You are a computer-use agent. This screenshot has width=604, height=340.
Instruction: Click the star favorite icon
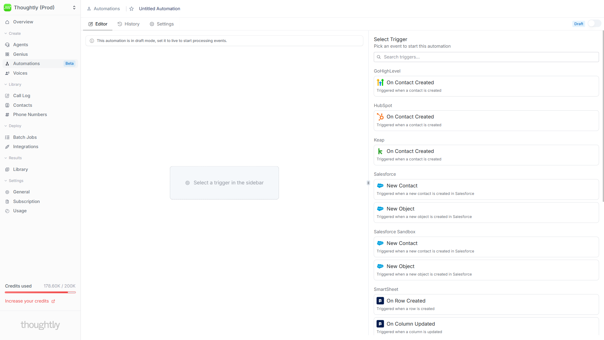point(132,9)
